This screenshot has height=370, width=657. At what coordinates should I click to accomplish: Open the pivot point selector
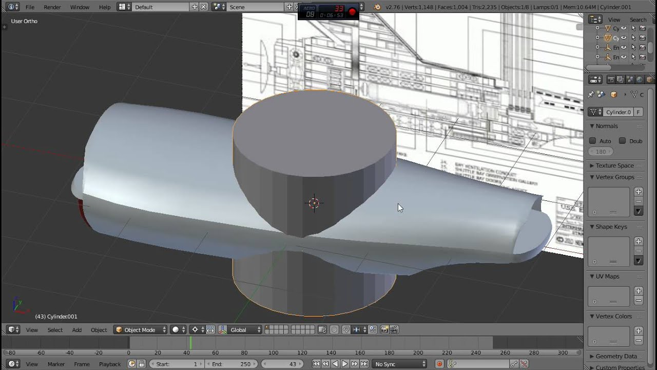click(x=198, y=330)
